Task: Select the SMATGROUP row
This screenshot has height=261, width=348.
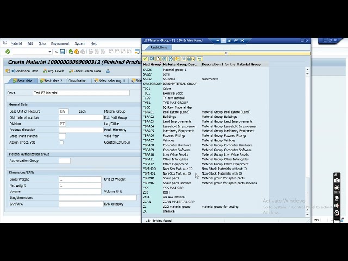Action: tap(206, 84)
